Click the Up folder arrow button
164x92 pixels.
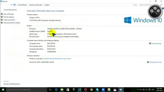pos(12,5)
